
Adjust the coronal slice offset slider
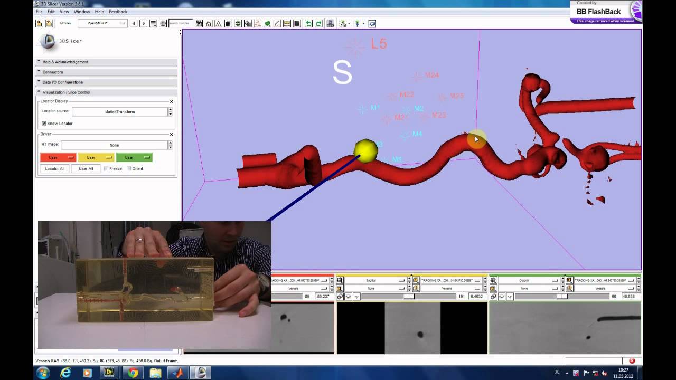tap(562, 297)
